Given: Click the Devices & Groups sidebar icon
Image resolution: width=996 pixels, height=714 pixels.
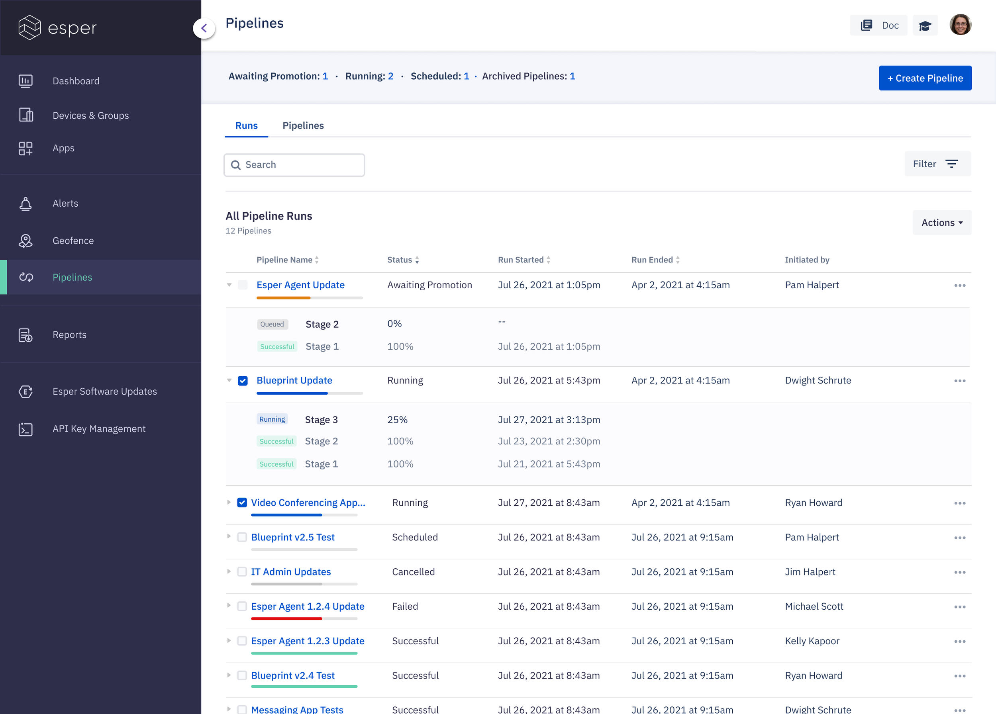Looking at the screenshot, I should click(25, 115).
